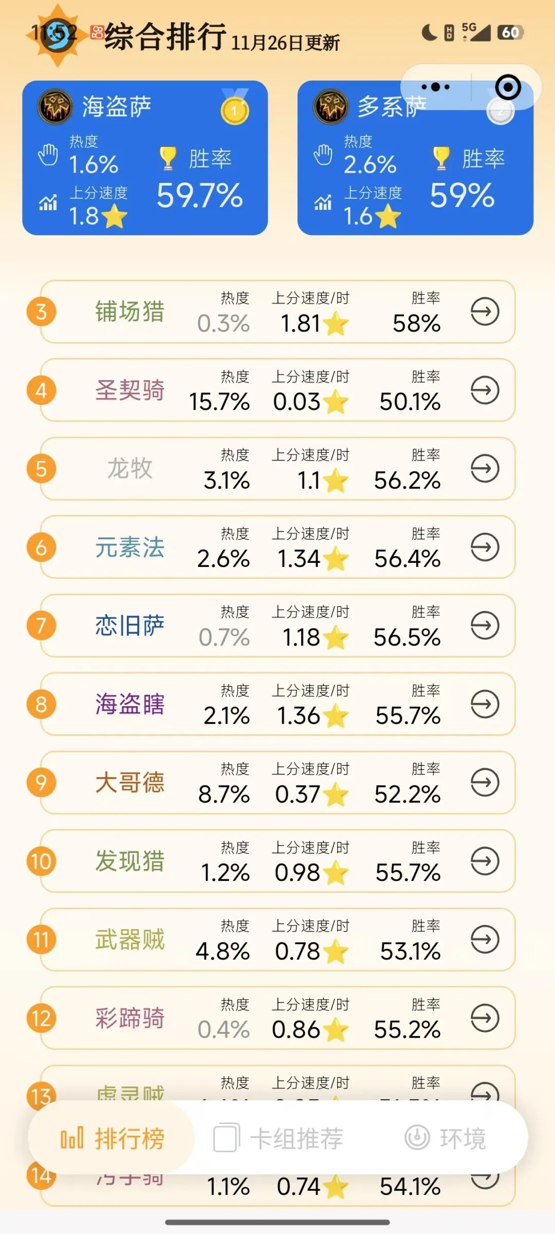Open the 多系萨 second-place card
The height and width of the screenshot is (1234, 555).
pyautogui.click(x=415, y=158)
